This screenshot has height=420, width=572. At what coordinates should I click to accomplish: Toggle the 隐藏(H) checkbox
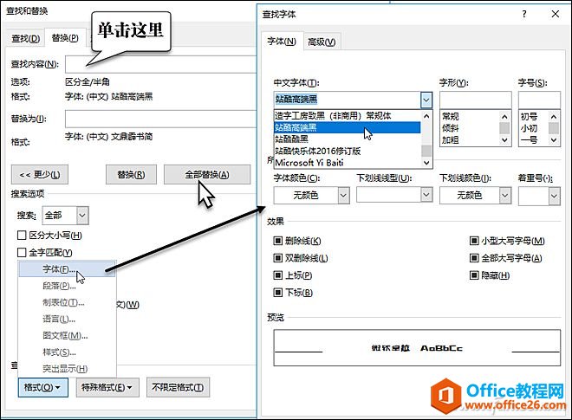[x=474, y=275]
